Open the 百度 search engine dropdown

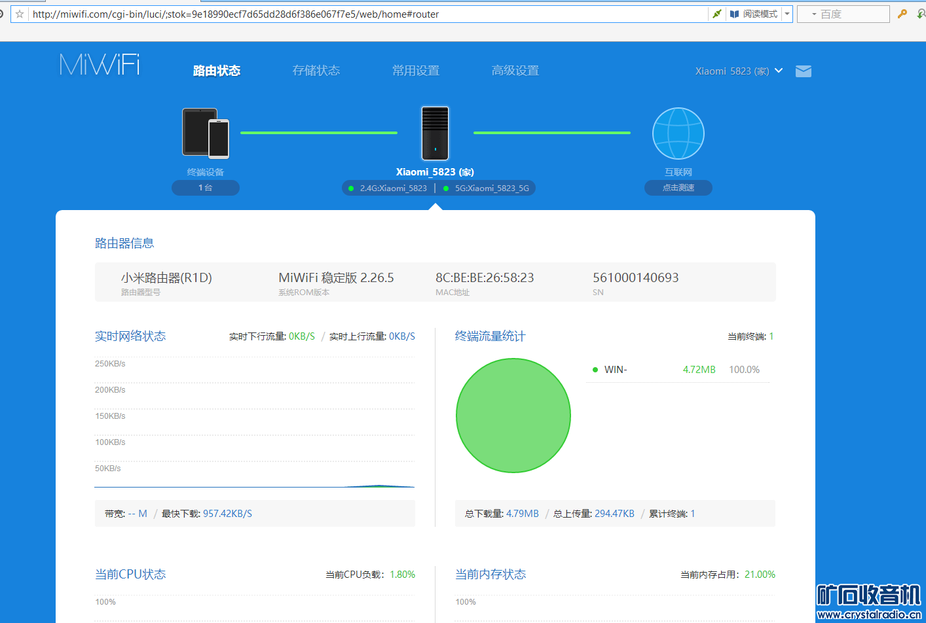(814, 14)
